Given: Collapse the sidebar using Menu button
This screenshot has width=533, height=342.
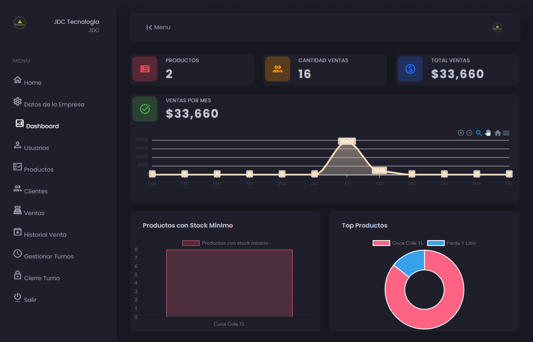Looking at the screenshot, I should pyautogui.click(x=158, y=28).
